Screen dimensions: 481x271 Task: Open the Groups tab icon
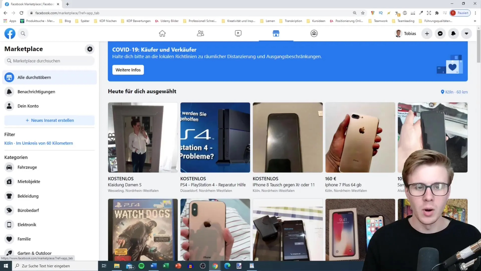click(314, 33)
